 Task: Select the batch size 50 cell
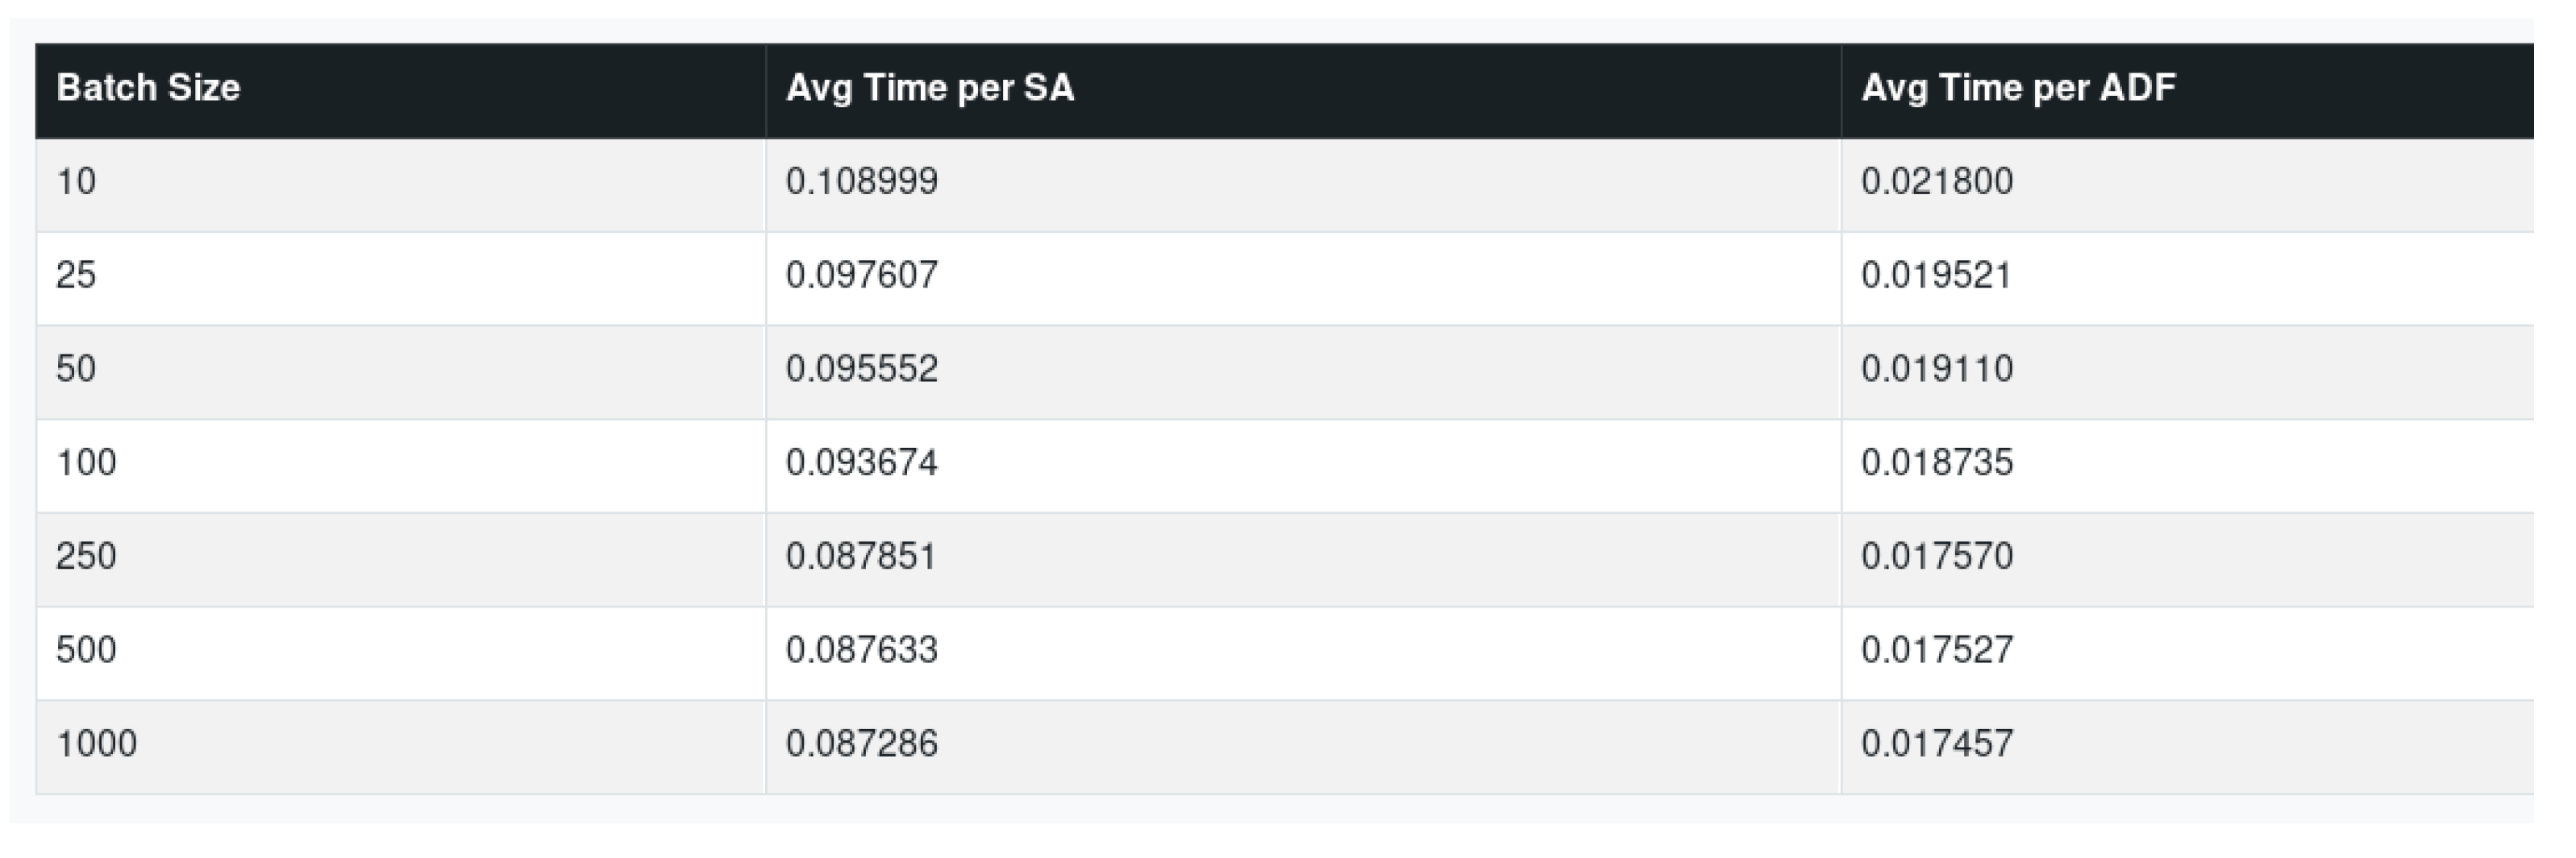(76, 368)
